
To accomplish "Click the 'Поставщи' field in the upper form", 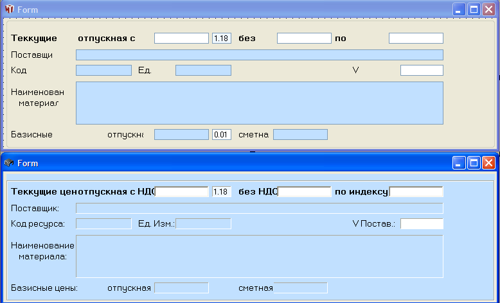I will click(259, 55).
